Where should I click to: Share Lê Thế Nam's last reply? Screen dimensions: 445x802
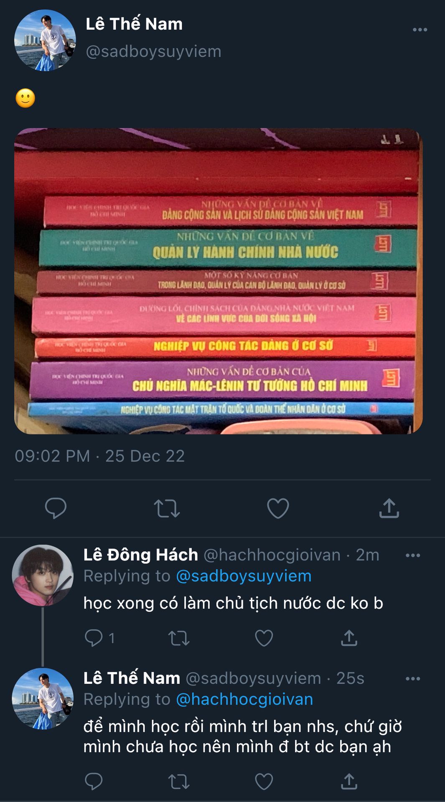pyautogui.click(x=349, y=781)
